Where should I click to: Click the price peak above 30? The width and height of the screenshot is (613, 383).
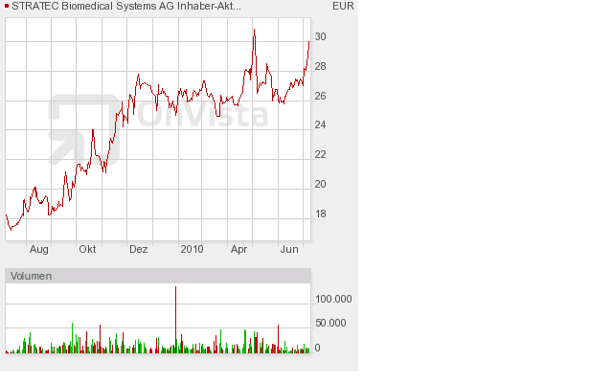coord(254,30)
